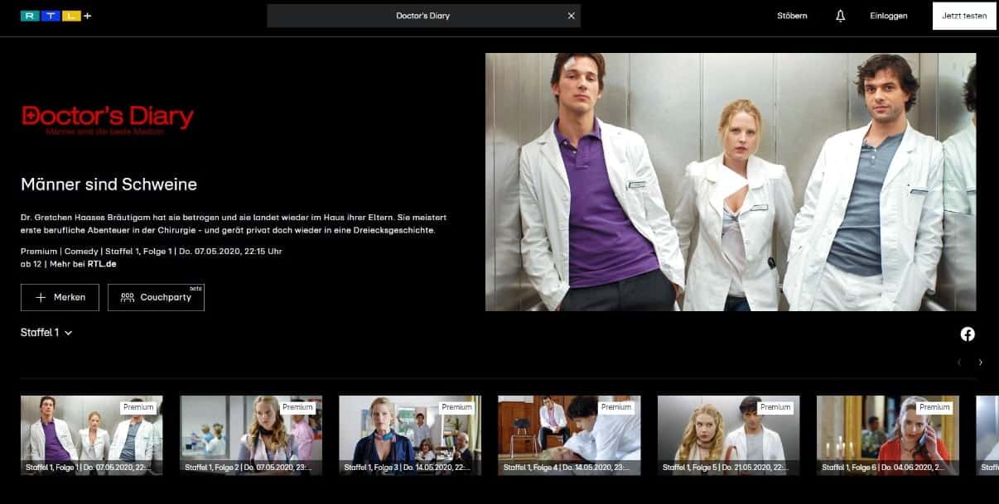The image size is (999, 504).
Task: Click the Premium badge on Folge 6
Action: tap(934, 407)
